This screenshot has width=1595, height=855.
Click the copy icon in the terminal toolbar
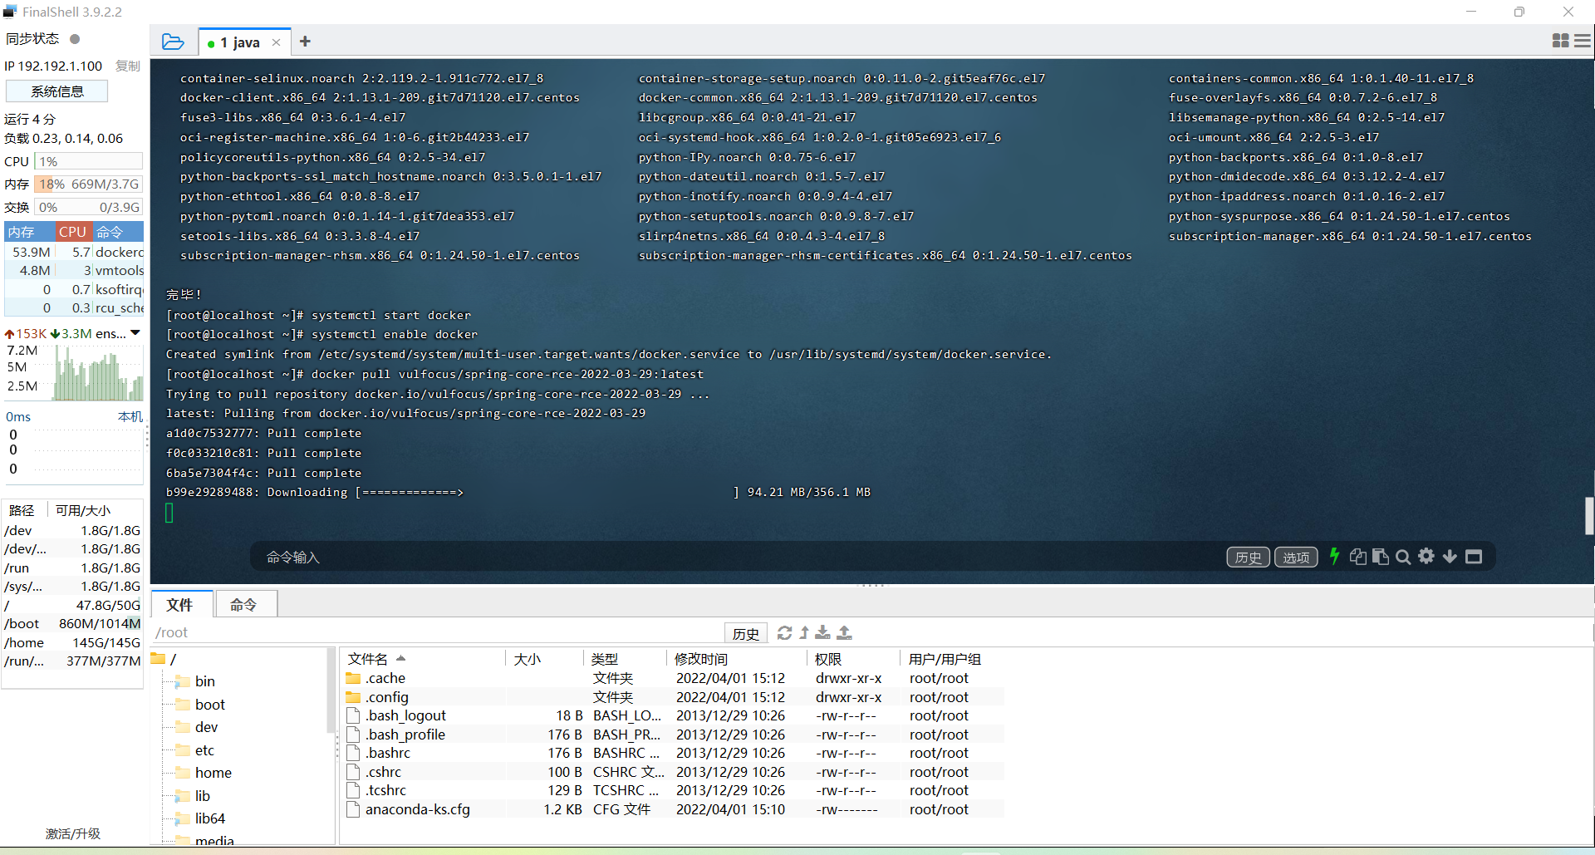pos(1358,557)
